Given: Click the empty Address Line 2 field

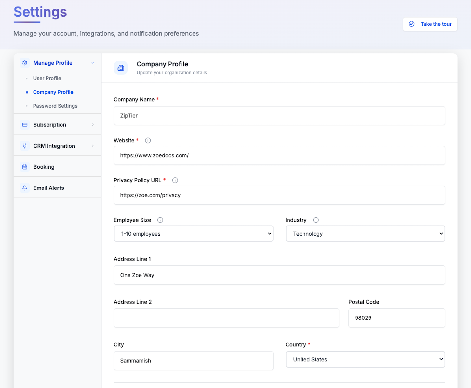Looking at the screenshot, I should 226,318.
